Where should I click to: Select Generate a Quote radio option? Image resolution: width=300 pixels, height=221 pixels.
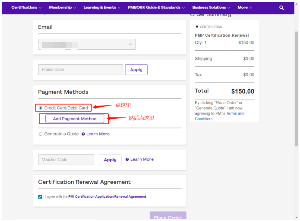click(41, 134)
